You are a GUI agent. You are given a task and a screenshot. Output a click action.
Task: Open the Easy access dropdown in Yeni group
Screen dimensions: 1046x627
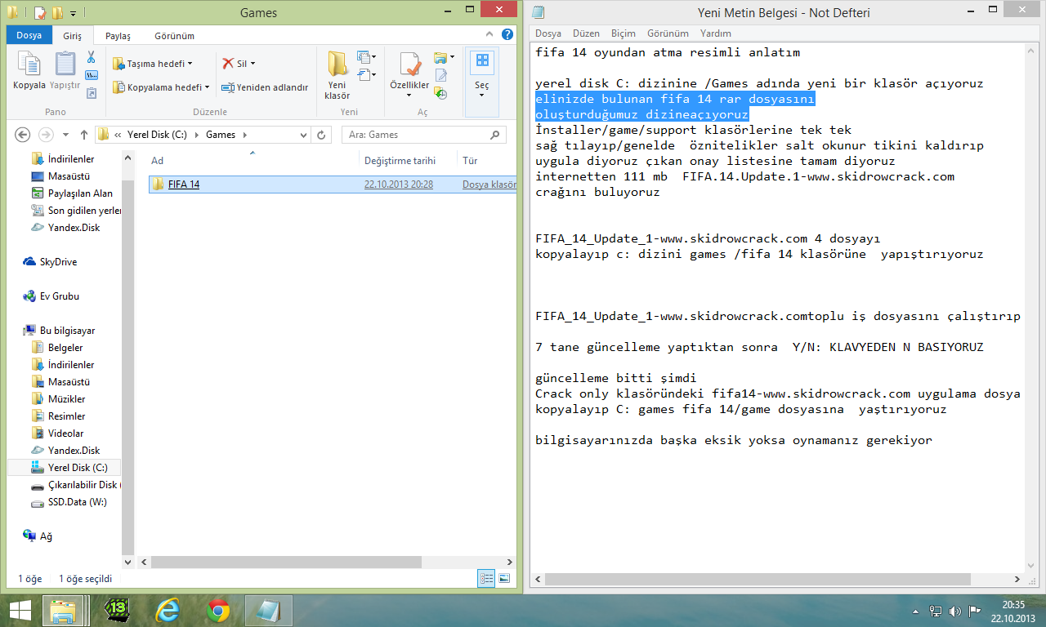click(367, 76)
